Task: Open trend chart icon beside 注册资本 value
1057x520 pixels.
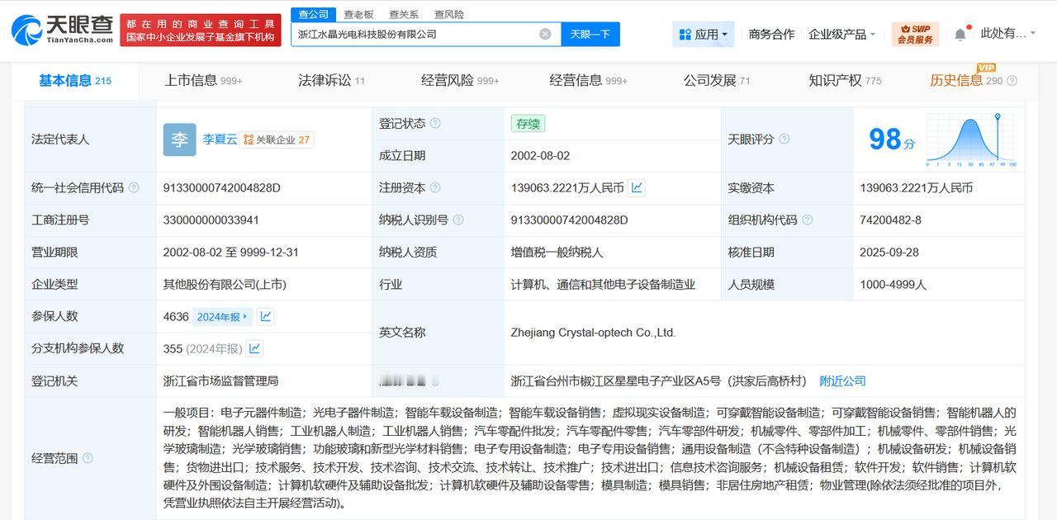Action: click(637, 187)
